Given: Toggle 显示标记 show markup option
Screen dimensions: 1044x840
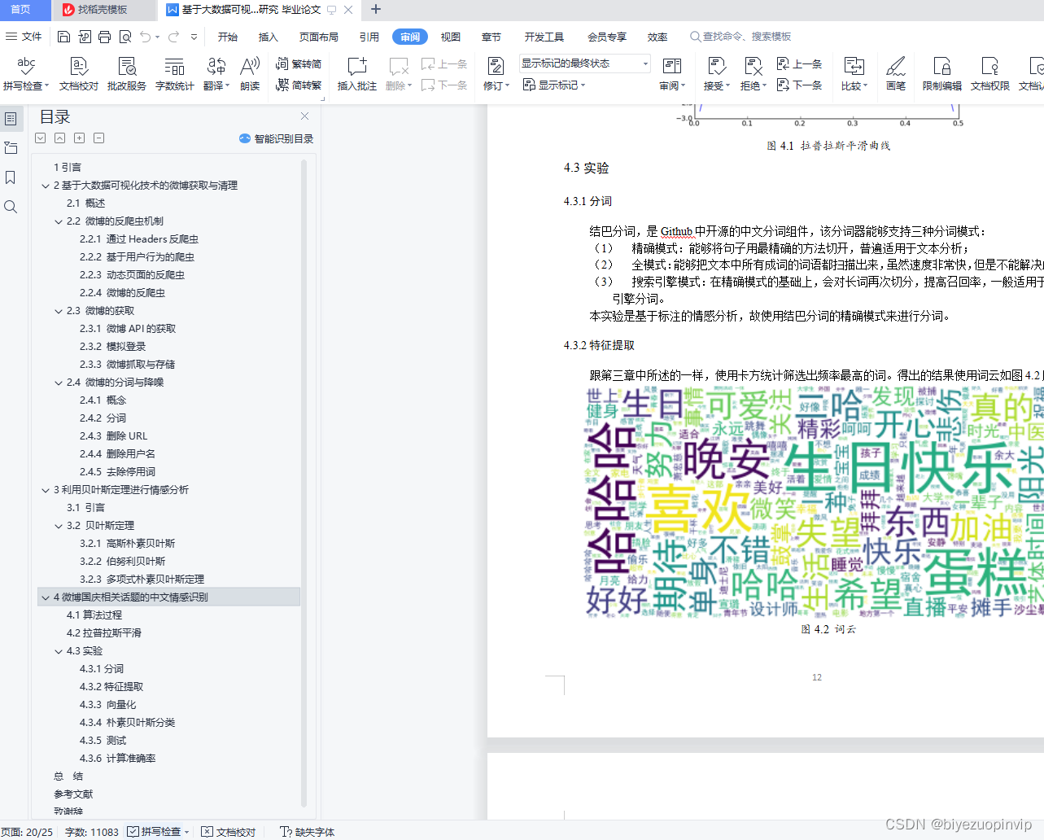Looking at the screenshot, I should pos(552,85).
